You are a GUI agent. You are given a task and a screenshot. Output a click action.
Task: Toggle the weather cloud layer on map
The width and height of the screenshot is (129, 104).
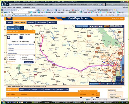99,26
